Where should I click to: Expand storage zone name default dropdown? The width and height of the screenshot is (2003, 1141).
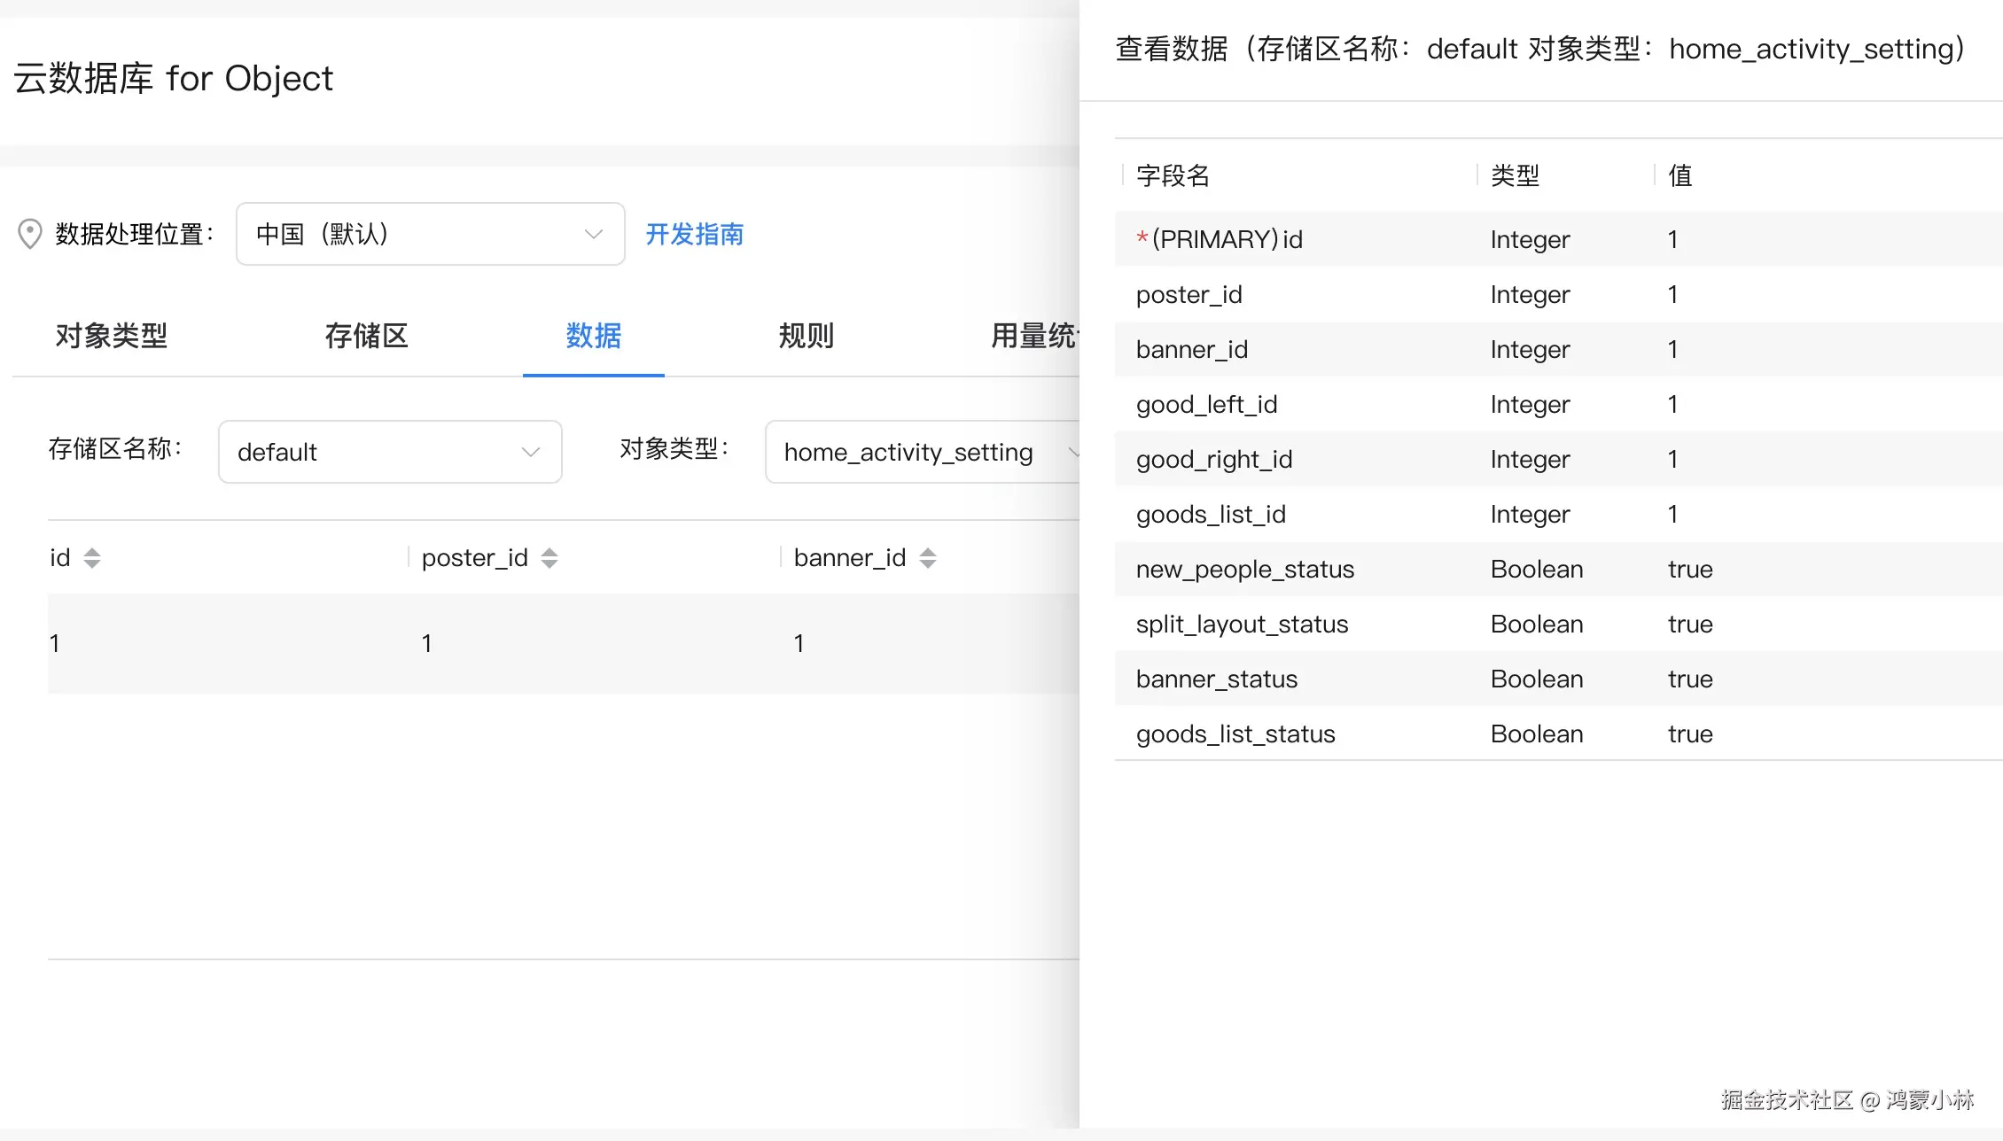click(x=390, y=452)
